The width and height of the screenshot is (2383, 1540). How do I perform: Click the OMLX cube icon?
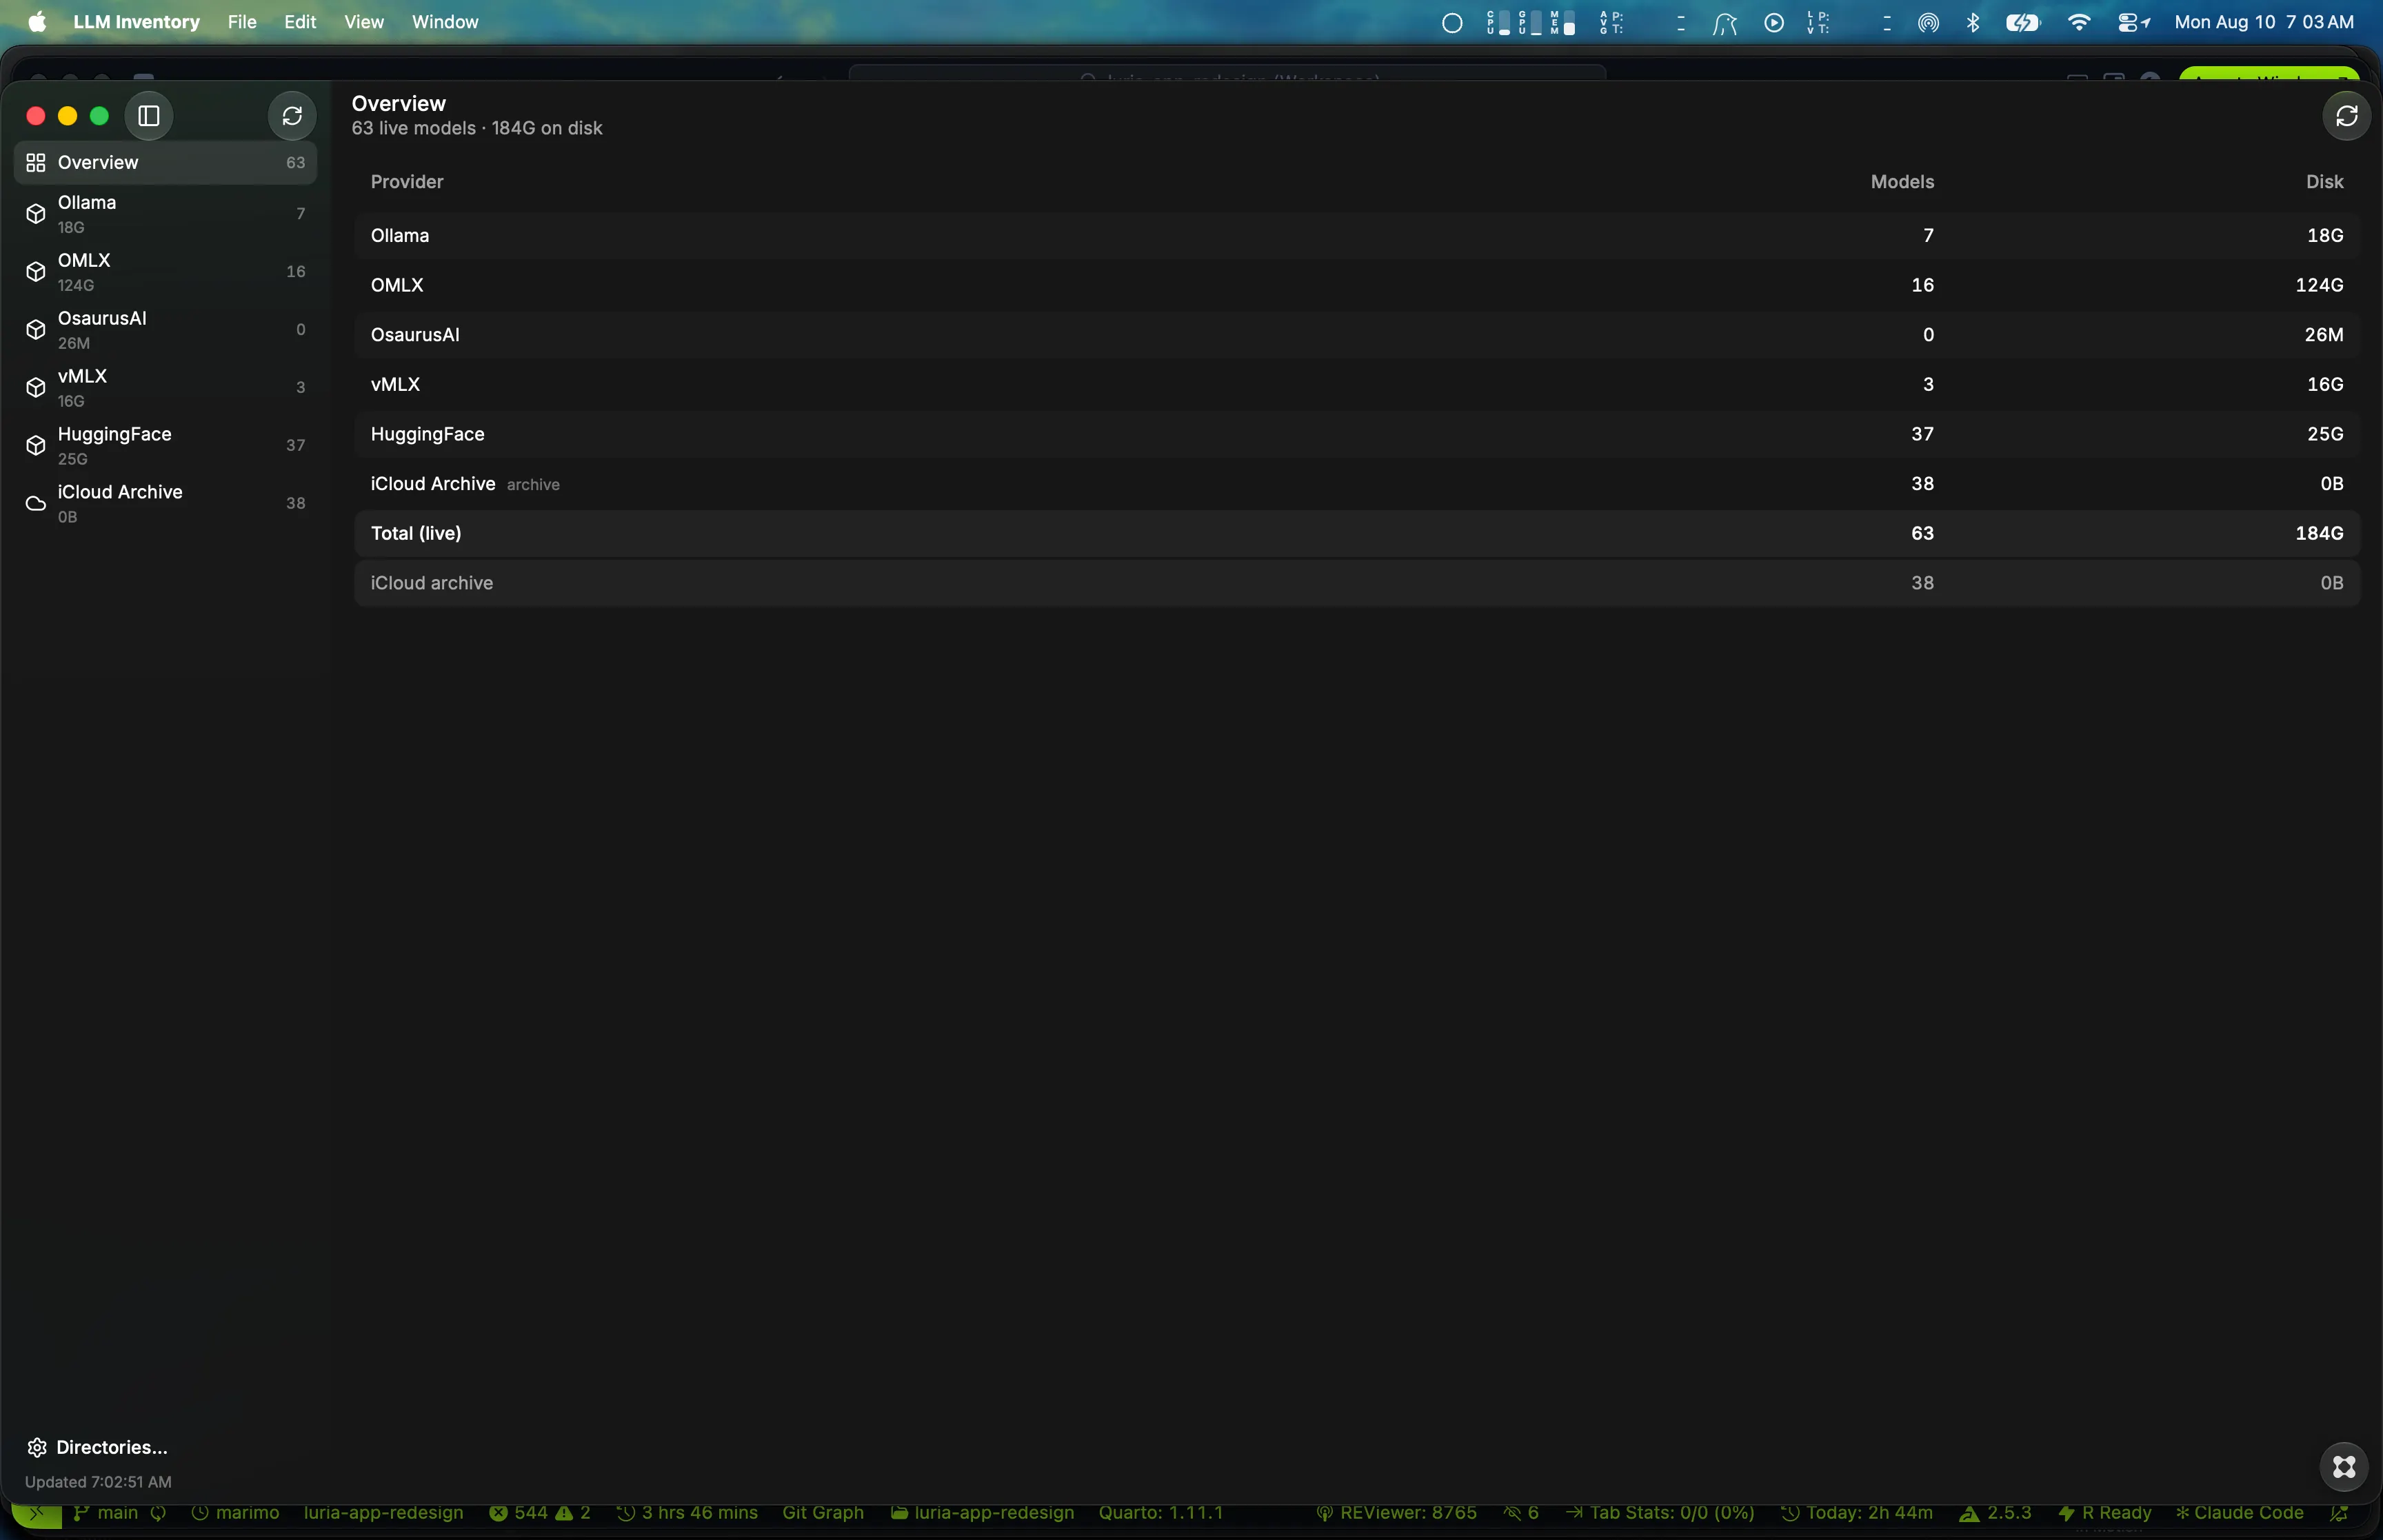tap(36, 272)
